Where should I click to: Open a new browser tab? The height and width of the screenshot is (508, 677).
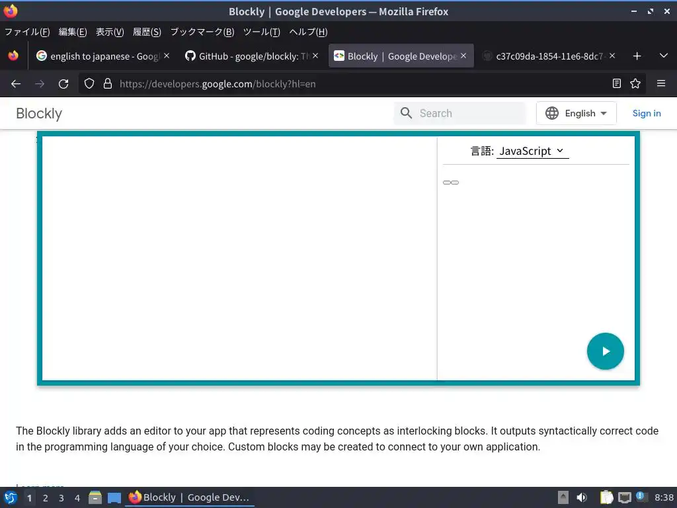click(637, 56)
